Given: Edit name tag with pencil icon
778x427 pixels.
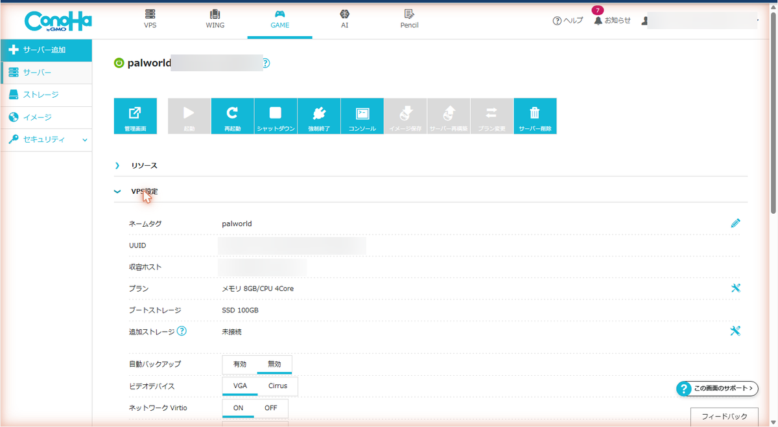Looking at the screenshot, I should [x=735, y=223].
